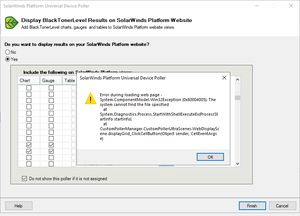This screenshot has height=216, width=300.
Task: Click the yellow warning triangle icon
Action: (91, 98)
